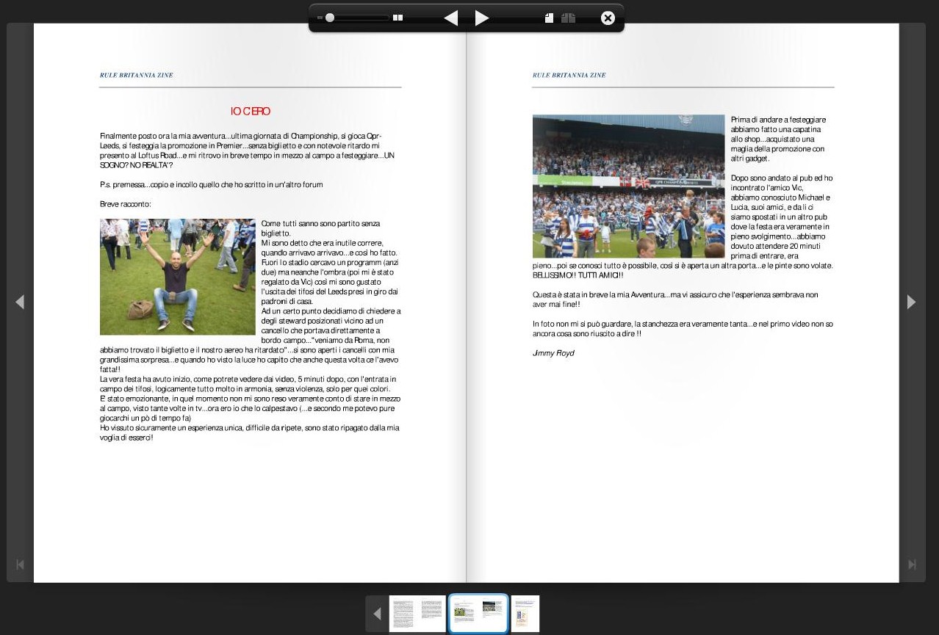
Task: Click the red 'IO C'ERO' article title
Action: 251,112
